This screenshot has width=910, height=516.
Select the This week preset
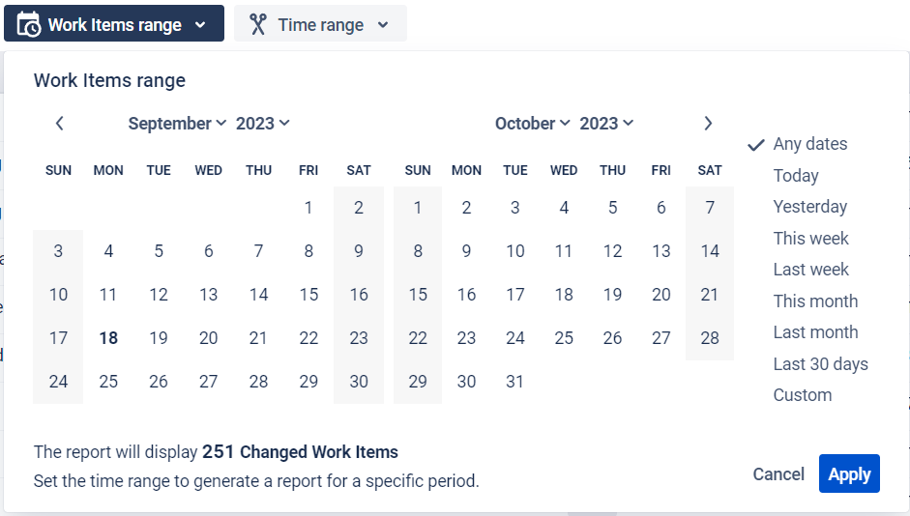click(810, 239)
